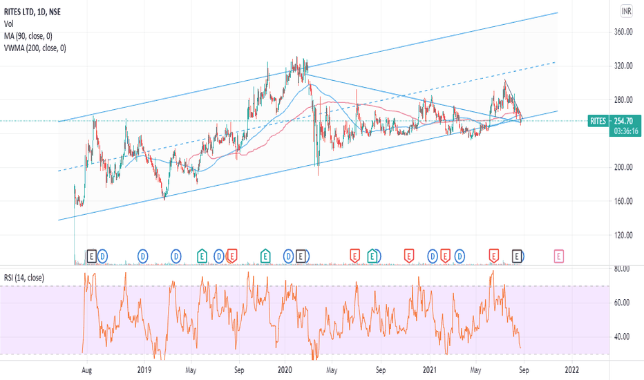This screenshot has width=644, height=380.
Task: Click the 280.00 price axis label
Action: 623,99
